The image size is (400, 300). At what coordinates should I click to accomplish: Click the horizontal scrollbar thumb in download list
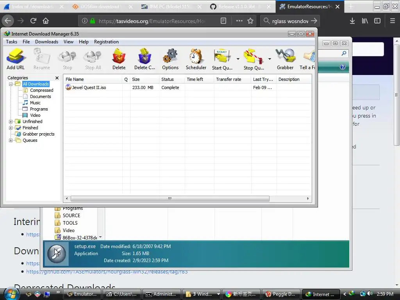[170, 198]
